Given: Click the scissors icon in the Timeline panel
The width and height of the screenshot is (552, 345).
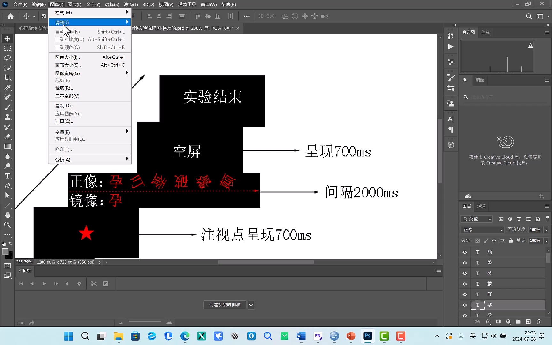Looking at the screenshot, I should [94, 284].
